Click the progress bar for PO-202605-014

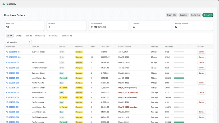(x=179, y=78)
